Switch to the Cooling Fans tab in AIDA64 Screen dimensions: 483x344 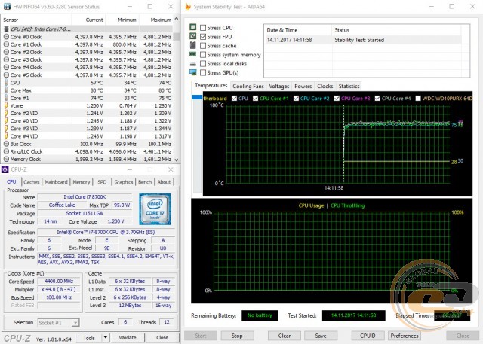(248, 87)
